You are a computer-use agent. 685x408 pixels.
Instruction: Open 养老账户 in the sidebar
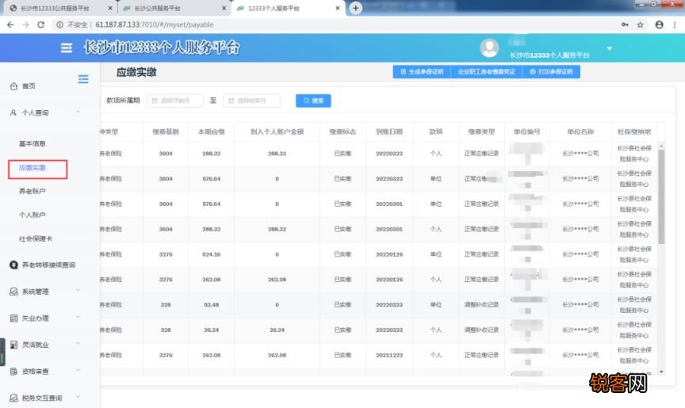pyautogui.click(x=32, y=191)
